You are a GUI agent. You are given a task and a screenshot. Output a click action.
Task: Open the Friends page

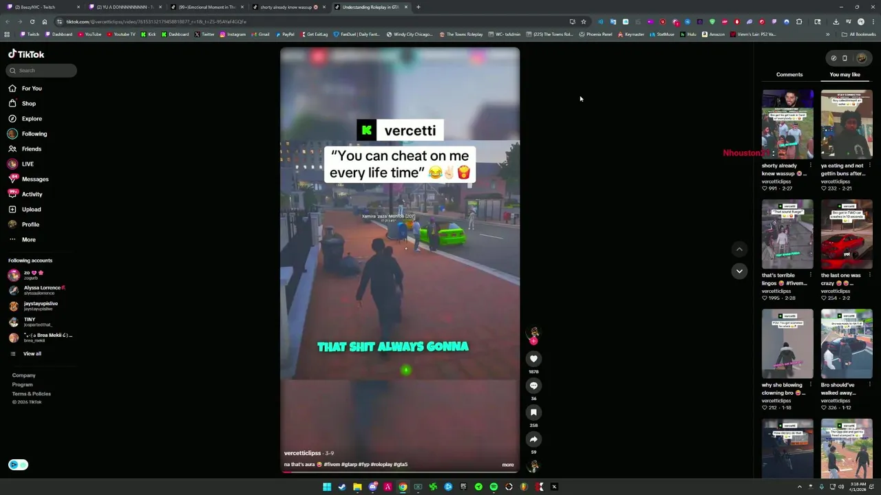pos(25,149)
